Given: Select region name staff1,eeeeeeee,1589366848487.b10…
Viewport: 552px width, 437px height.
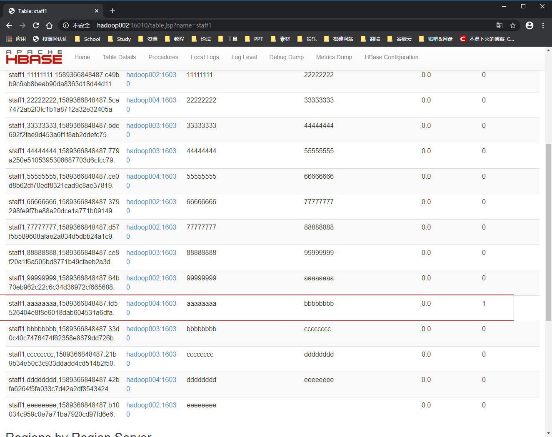Looking at the screenshot, I should (64, 410).
